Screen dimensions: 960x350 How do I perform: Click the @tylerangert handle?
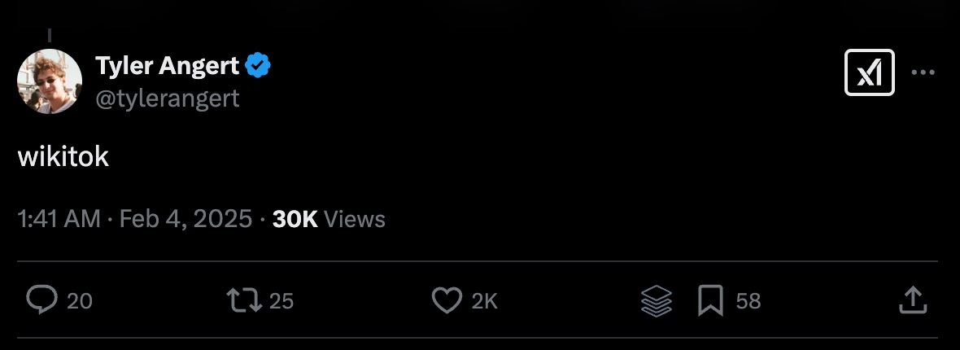coord(168,98)
